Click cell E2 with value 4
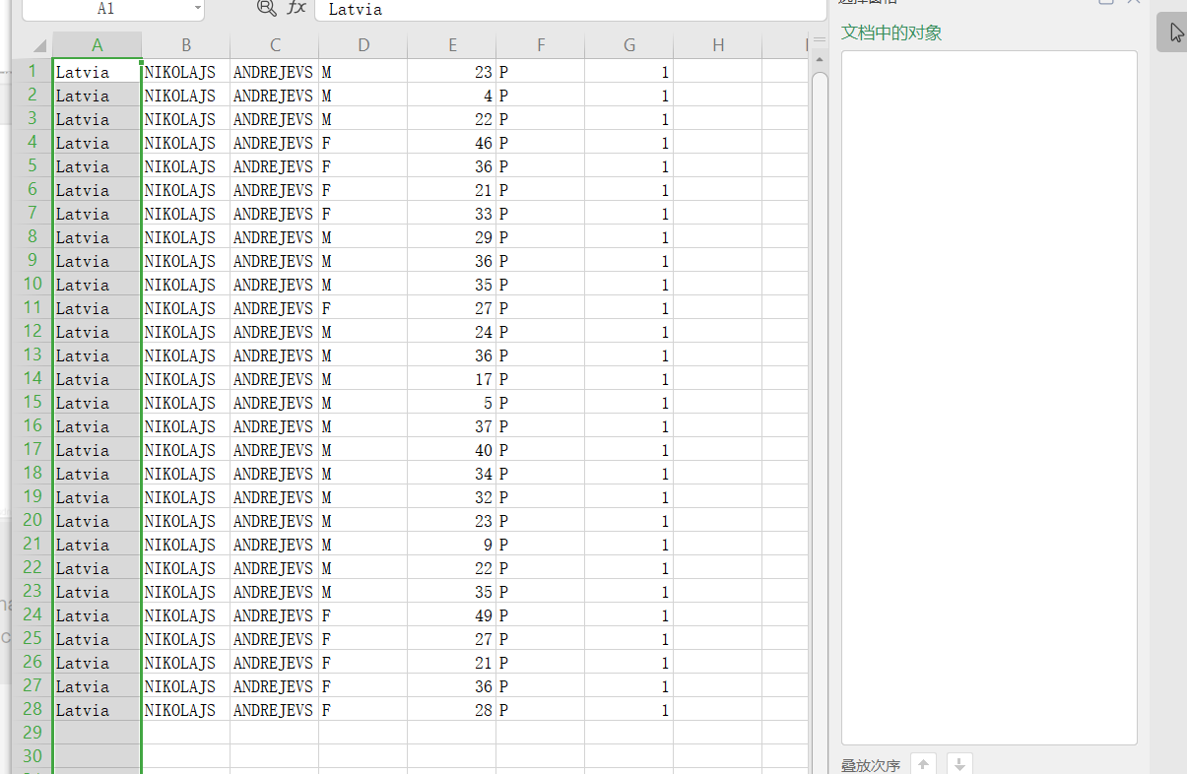The height and width of the screenshot is (774, 1187). [452, 96]
